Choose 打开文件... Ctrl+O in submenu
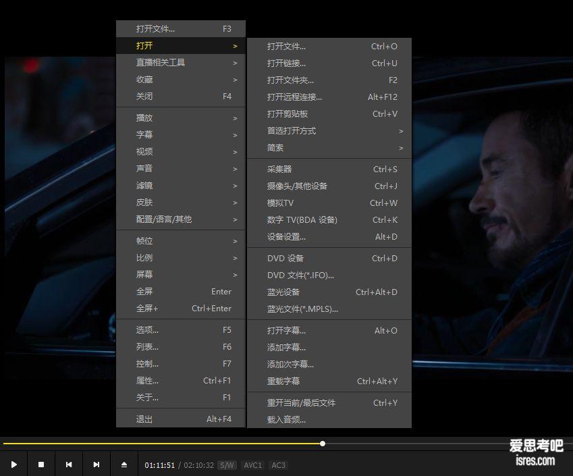Image resolution: width=573 pixels, height=476 pixels. click(329, 47)
